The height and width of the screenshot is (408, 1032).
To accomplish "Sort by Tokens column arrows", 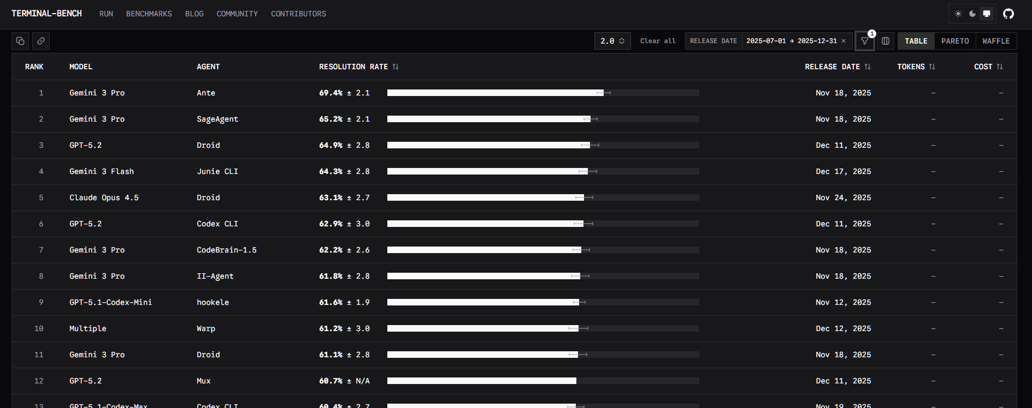I will tap(932, 67).
